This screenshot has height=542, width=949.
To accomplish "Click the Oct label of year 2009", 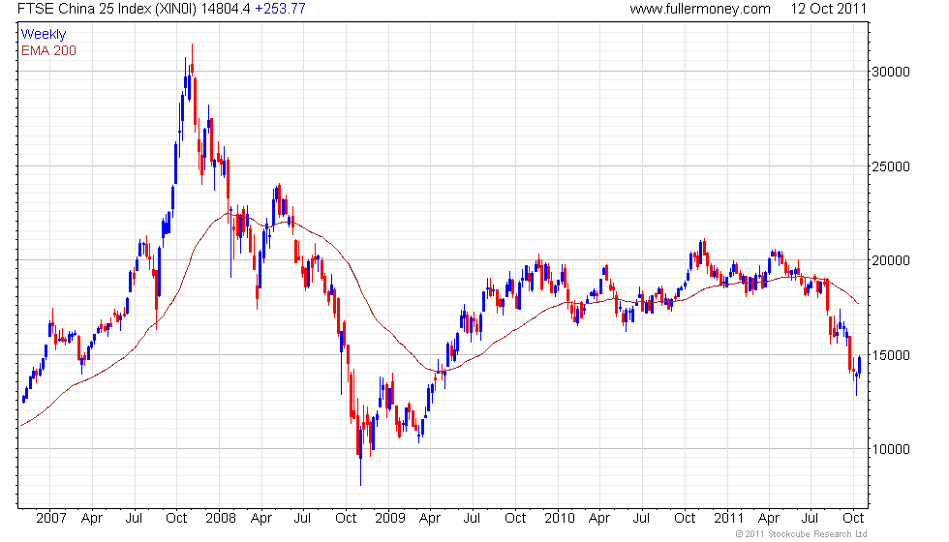I will click(515, 519).
